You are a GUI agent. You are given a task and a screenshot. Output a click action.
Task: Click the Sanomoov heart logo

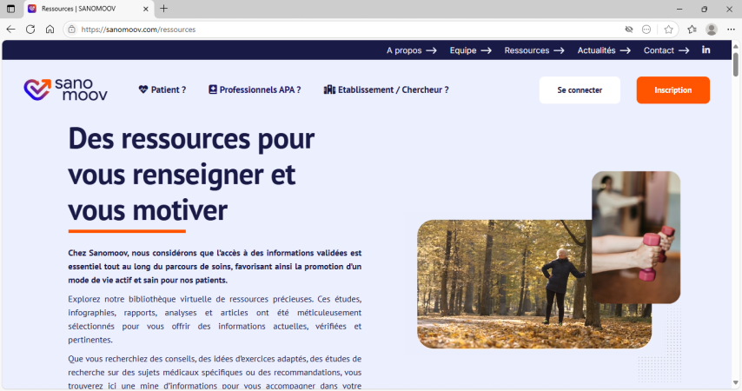pyautogui.click(x=37, y=89)
